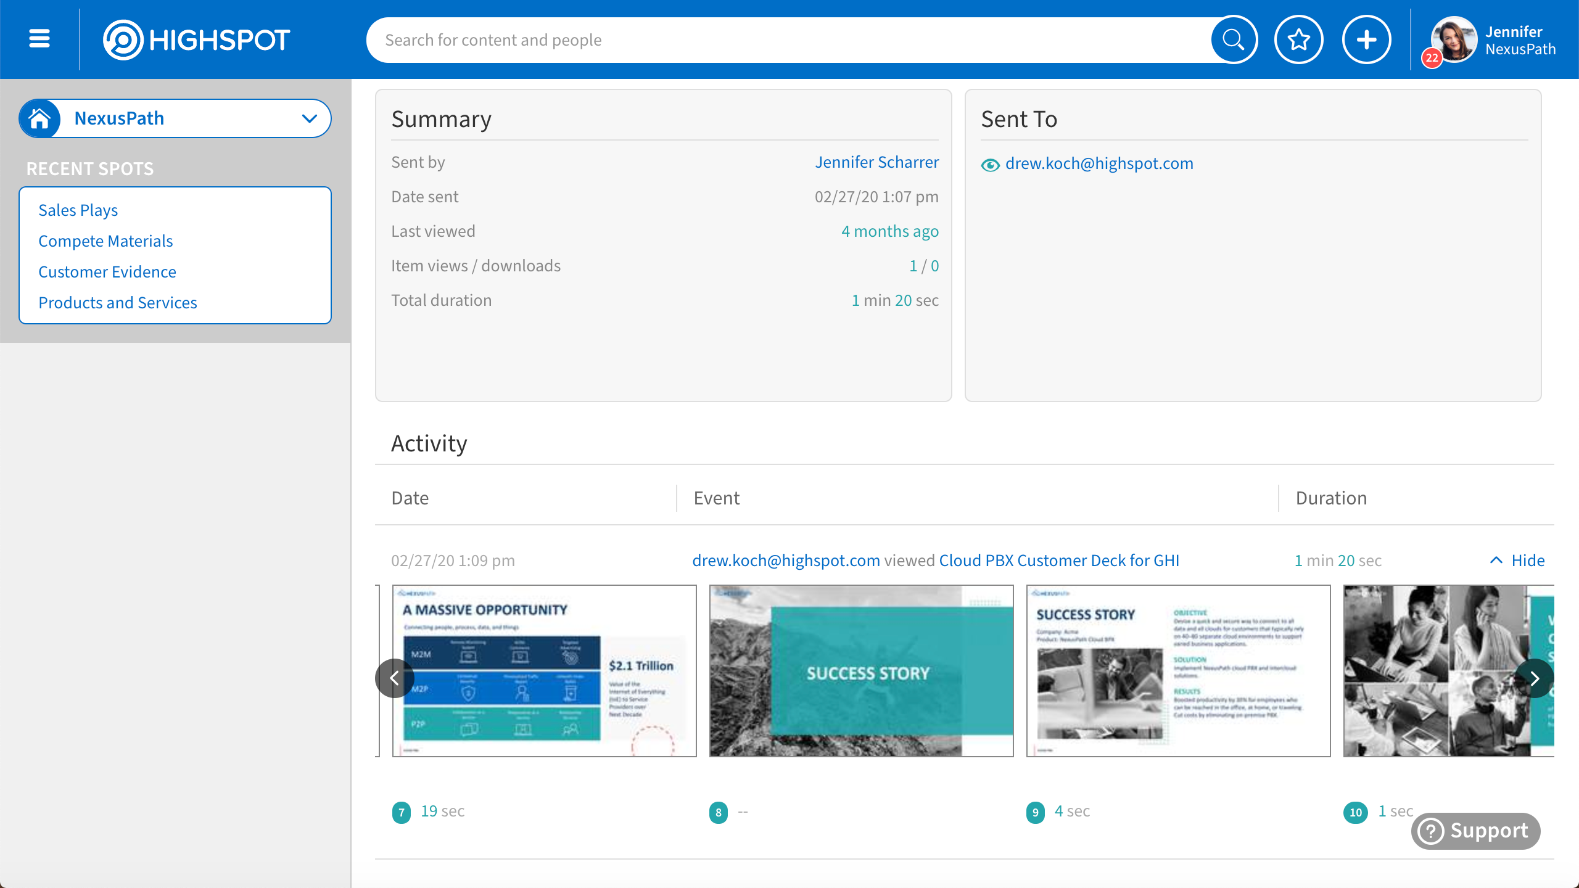1579x888 pixels.
Task: Open the Success Story title slide thumbnail
Action: [x=861, y=671]
